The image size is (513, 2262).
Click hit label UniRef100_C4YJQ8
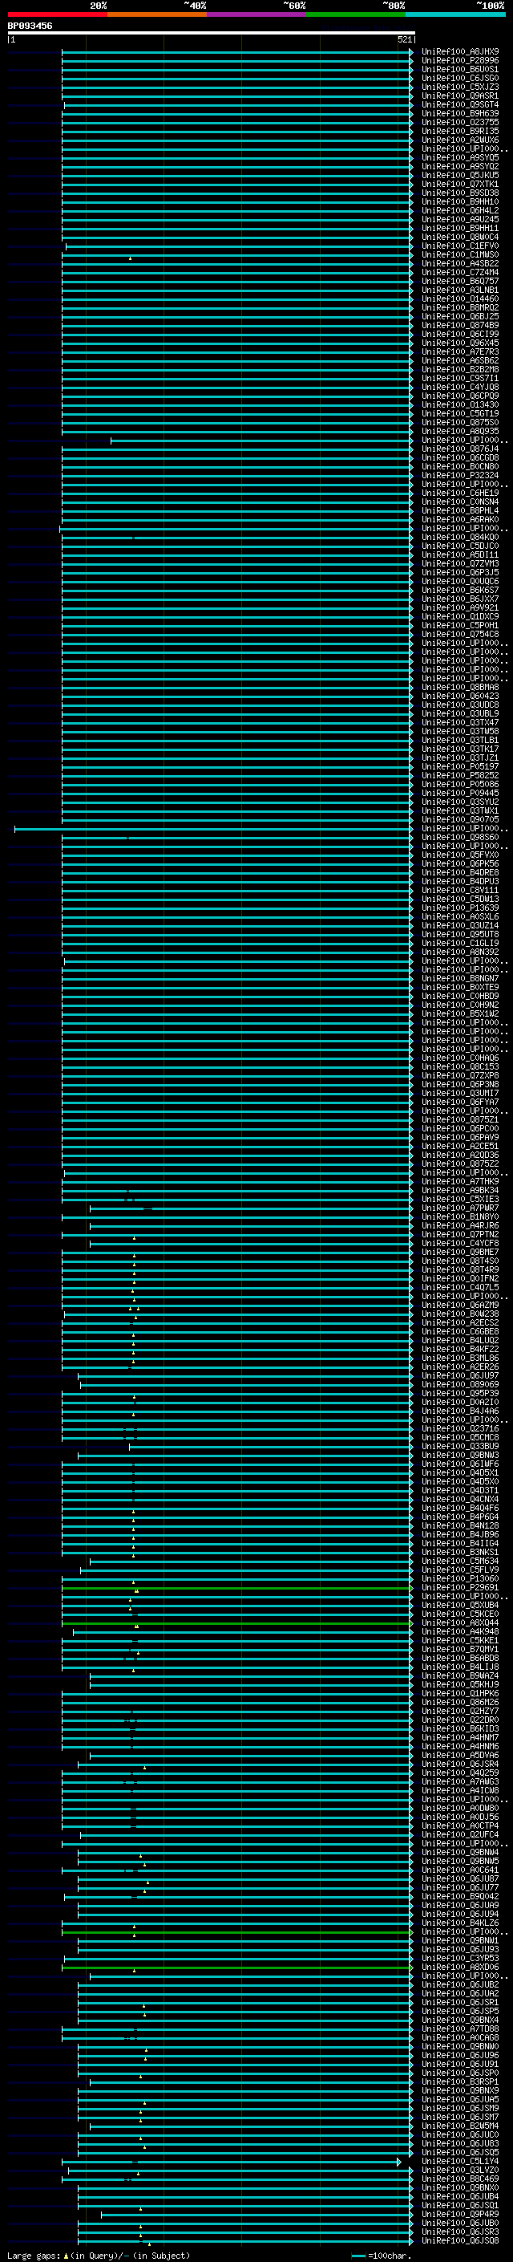pyautogui.click(x=459, y=388)
